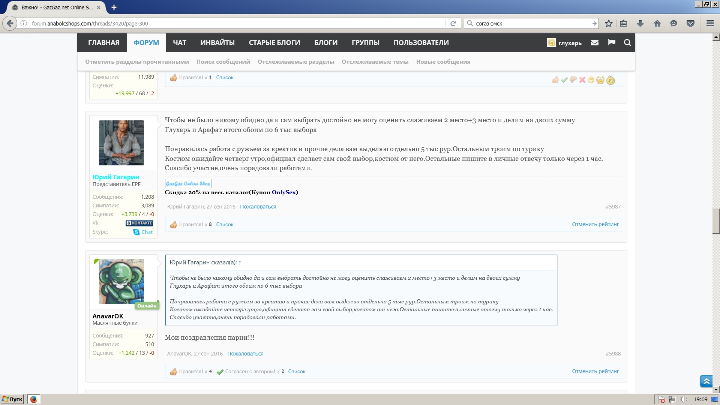The image size is (720, 405).
Task: Expand original post via quote arrow
Action: point(240,262)
